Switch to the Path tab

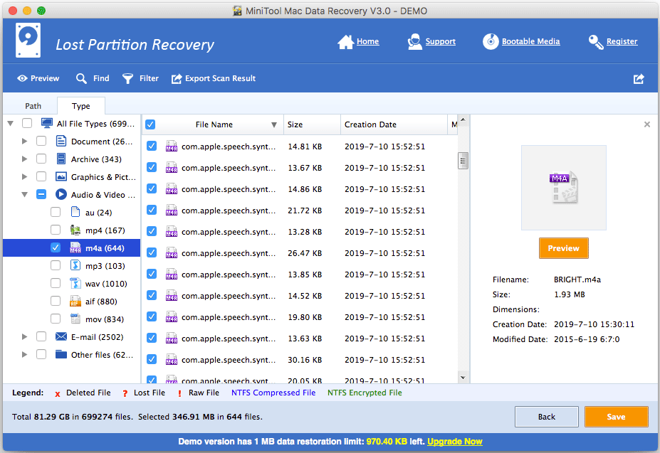(33, 106)
